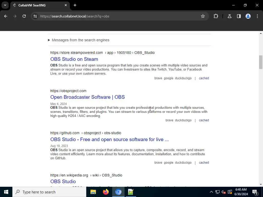This screenshot has height=197, width=263.
Task: Click brave tag on GitHub result
Action: coord(158,163)
